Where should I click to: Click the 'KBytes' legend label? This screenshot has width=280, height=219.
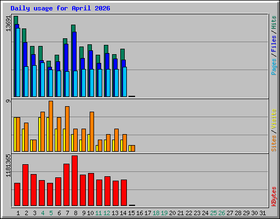coord(274,197)
